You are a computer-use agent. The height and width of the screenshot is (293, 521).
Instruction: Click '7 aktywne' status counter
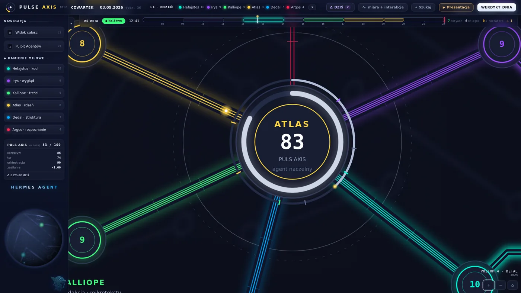pyautogui.click(x=455, y=21)
